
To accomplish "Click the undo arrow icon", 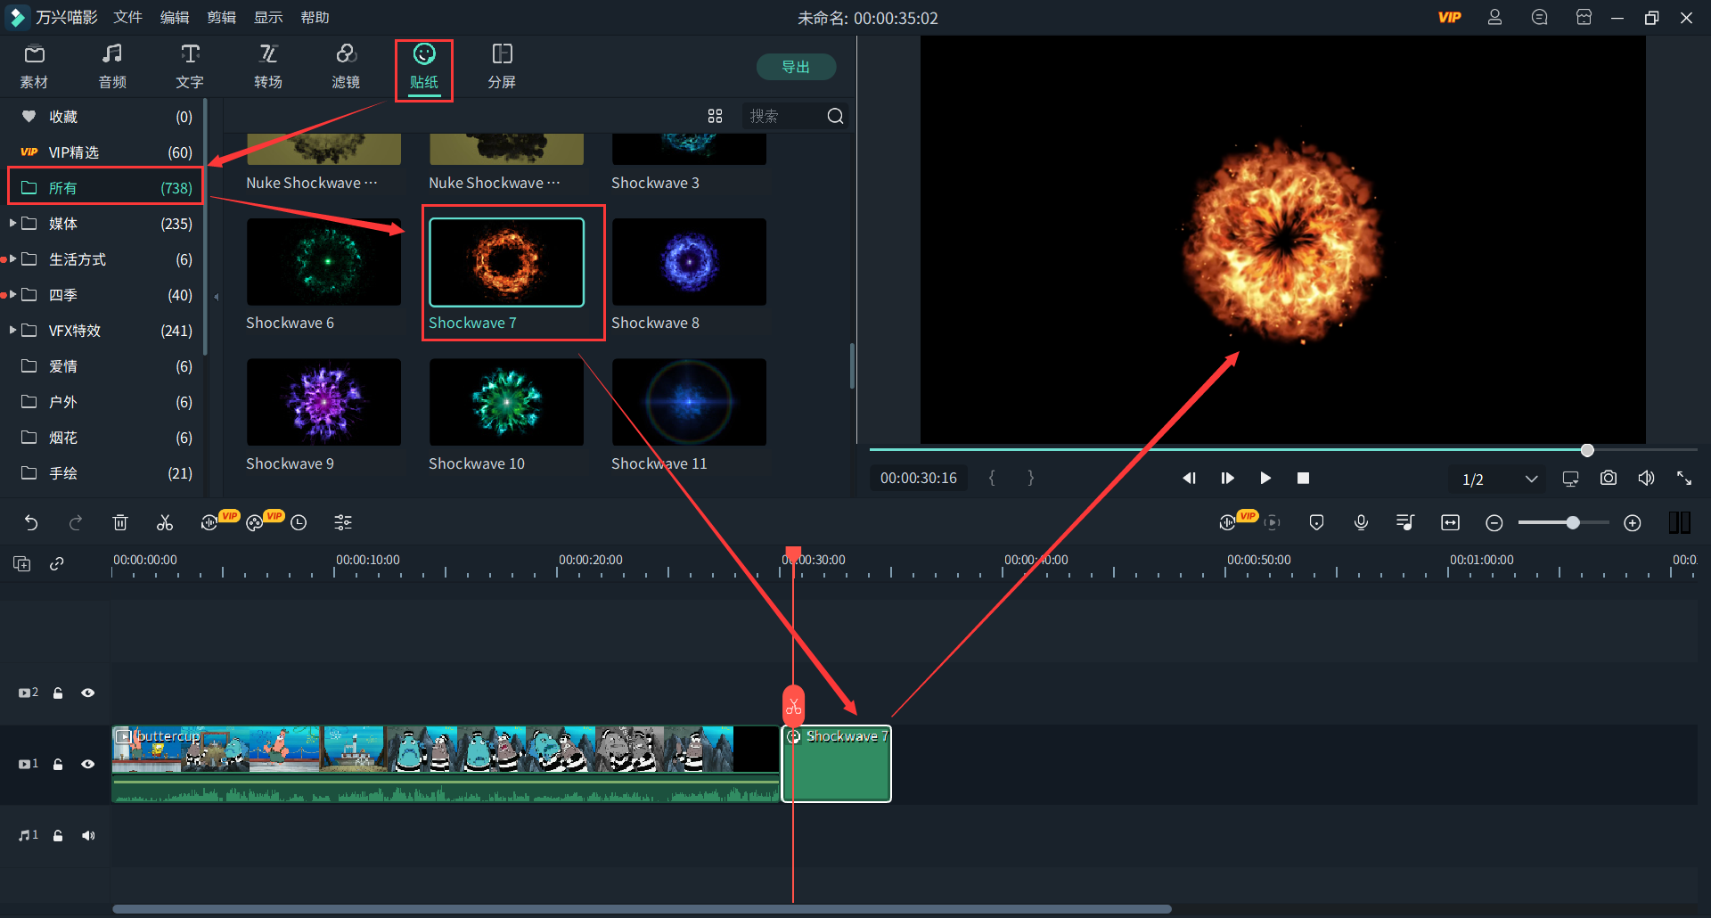I will tap(31, 523).
